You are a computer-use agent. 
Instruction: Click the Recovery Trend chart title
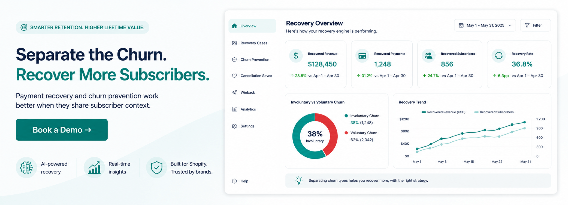tap(412, 102)
